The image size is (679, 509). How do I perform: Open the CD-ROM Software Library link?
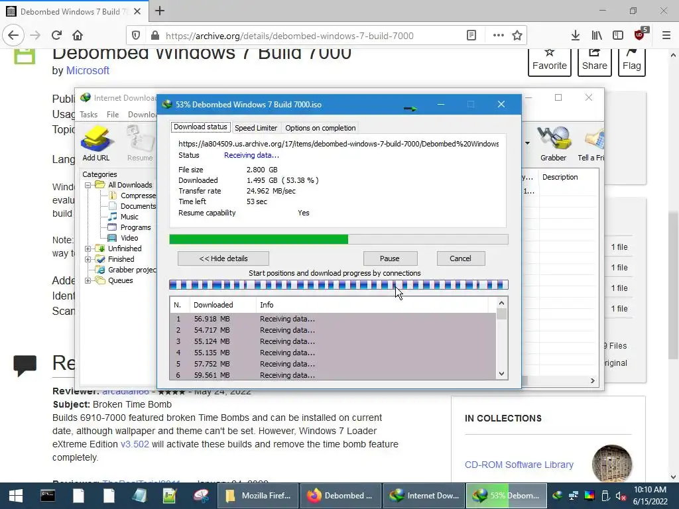point(519,465)
